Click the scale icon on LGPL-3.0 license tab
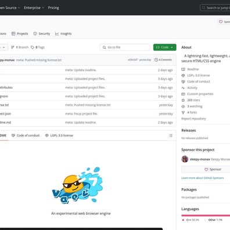Viewport: 230px width, 230px height. 46,135
